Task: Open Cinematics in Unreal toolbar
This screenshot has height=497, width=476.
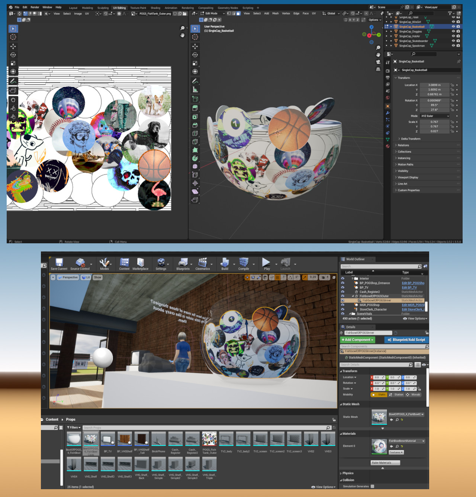Action: point(203,264)
